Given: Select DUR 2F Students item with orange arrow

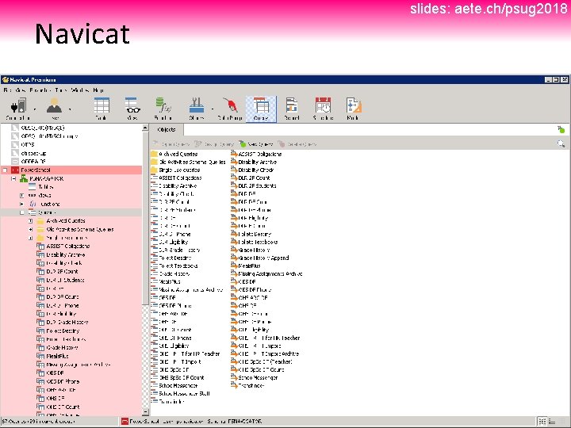Looking at the screenshot, I should point(254,185).
